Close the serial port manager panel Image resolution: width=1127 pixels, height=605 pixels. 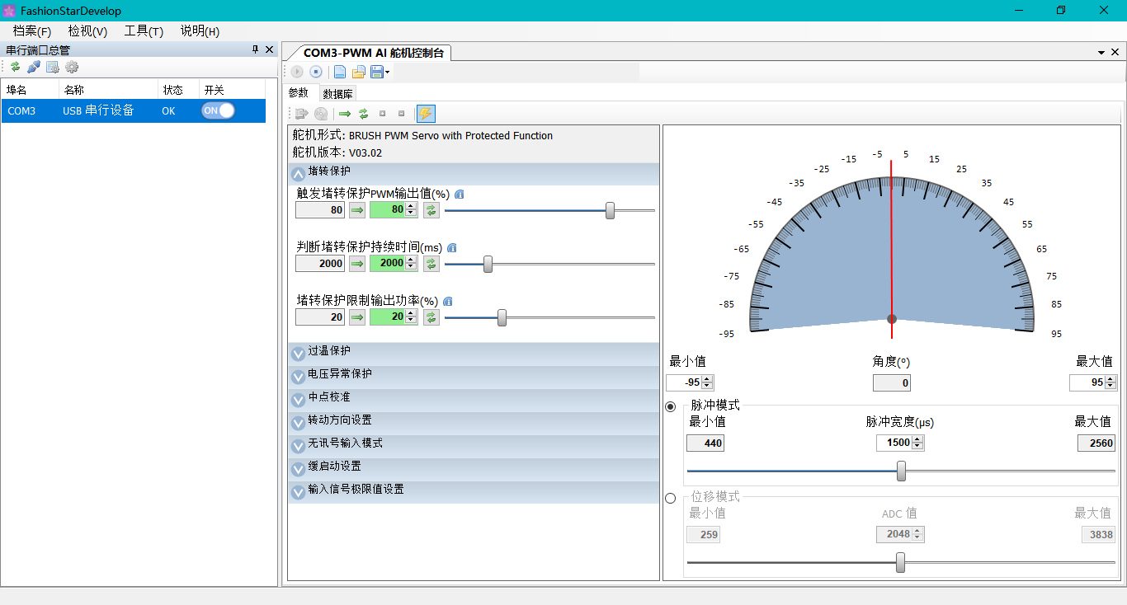click(x=269, y=49)
